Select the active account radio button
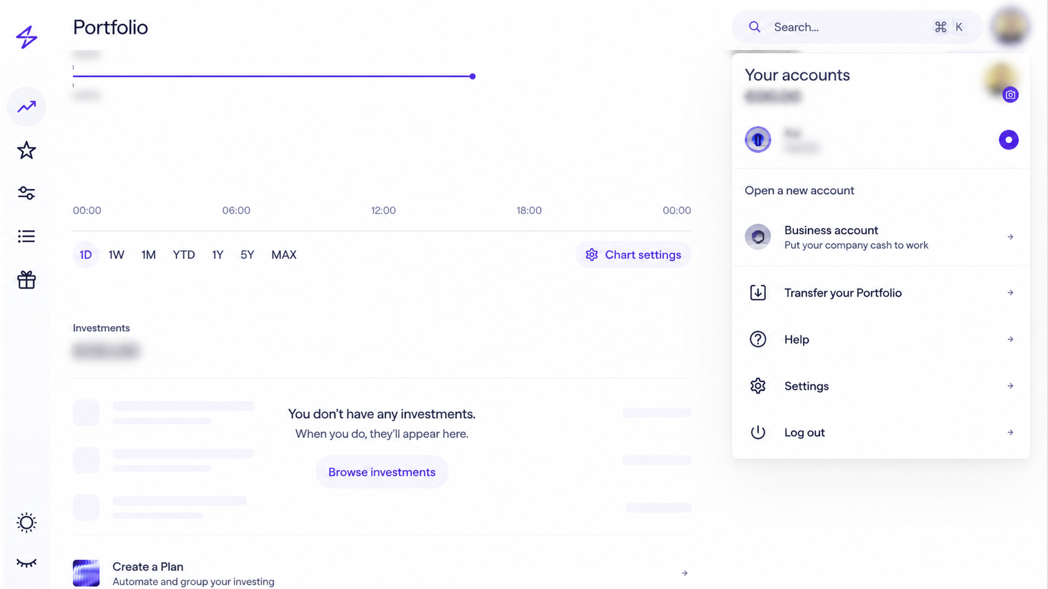Viewport: 1048px width, 589px height. pyautogui.click(x=1009, y=140)
